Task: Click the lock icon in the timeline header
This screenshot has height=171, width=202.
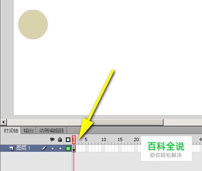Action: [60, 139]
